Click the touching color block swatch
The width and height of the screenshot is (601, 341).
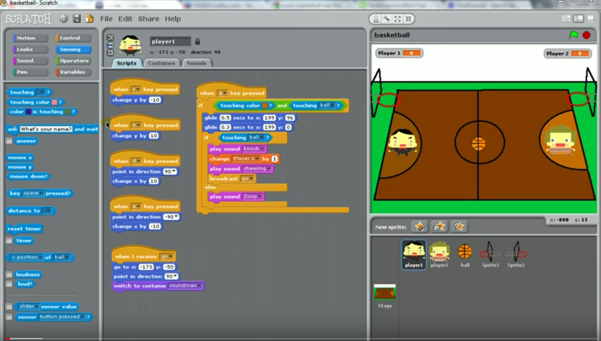click(x=54, y=102)
